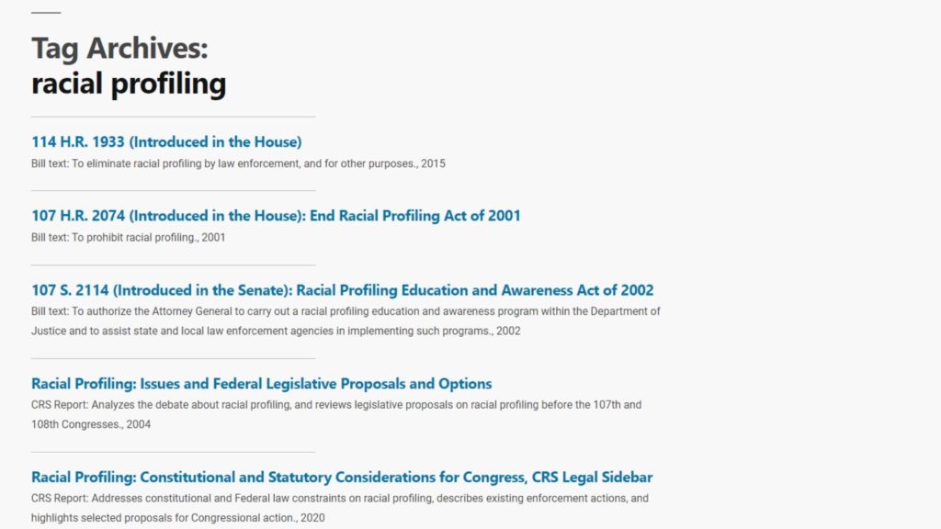Click the "2004" year after 108th Congresses

(x=139, y=424)
